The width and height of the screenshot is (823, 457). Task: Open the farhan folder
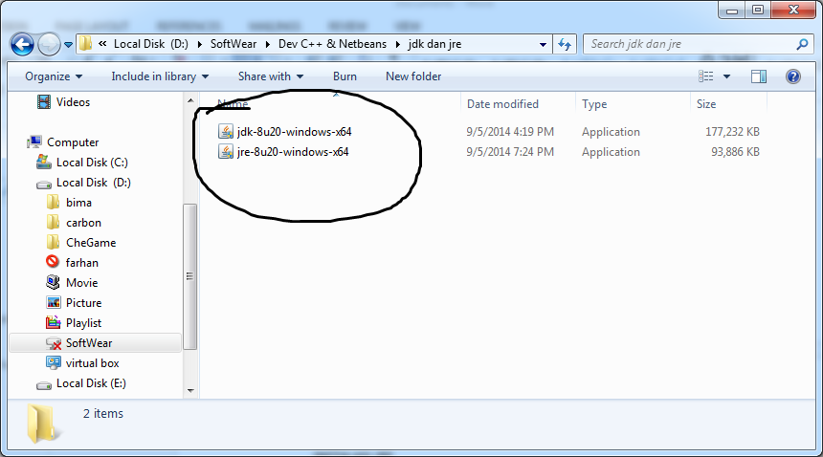pos(82,263)
